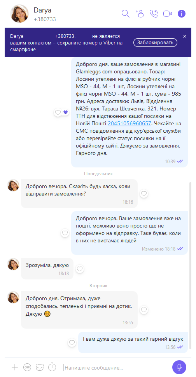Like the 'коли відправити замовлення' message

coord(144,194)
